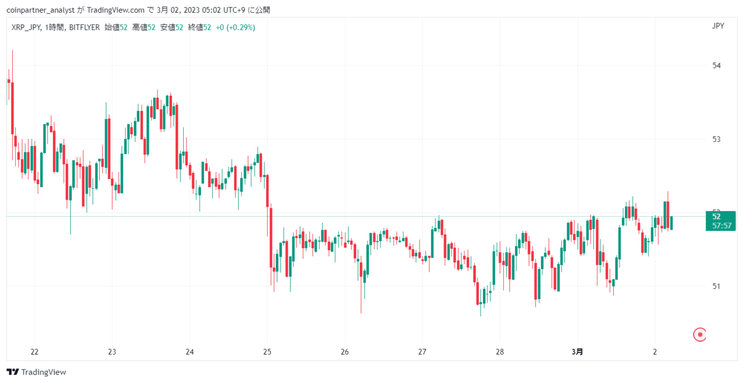Viewport: 744px width, 383px height.
Task: Click the TradingView text beside the logo
Action: click(x=44, y=372)
